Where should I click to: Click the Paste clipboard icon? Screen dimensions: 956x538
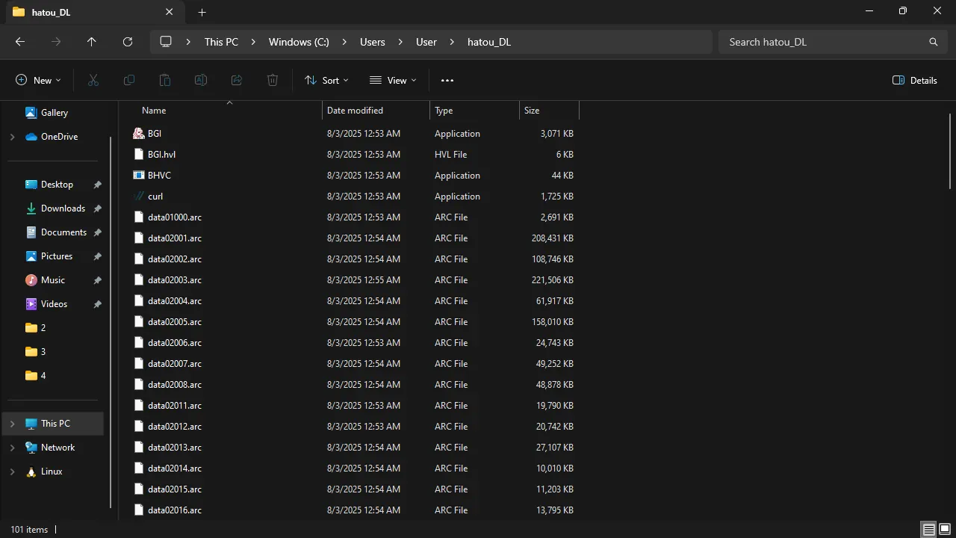coord(165,80)
